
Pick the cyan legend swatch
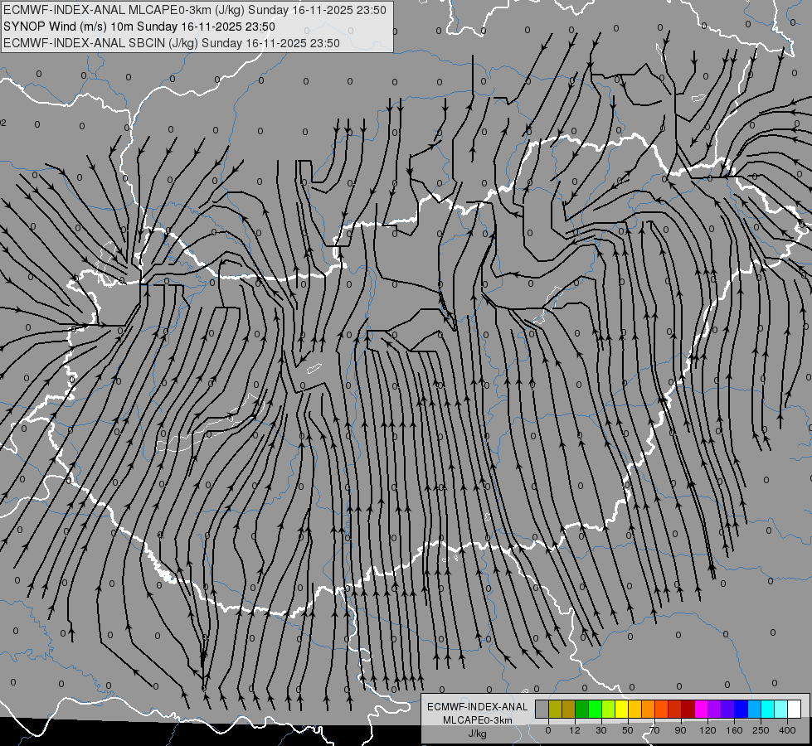pos(767,710)
